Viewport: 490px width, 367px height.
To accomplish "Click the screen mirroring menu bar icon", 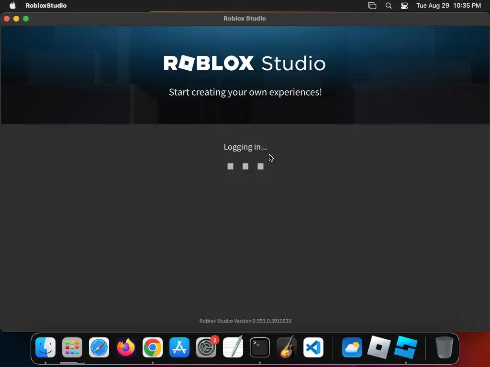I will tap(372, 6).
